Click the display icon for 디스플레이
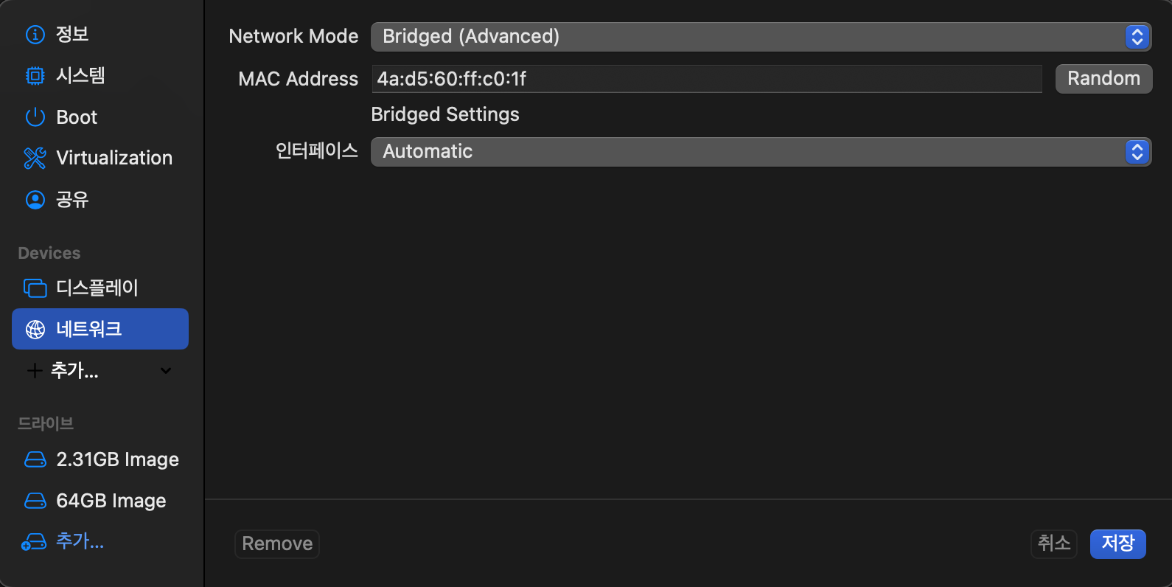1172x587 pixels. 35,288
